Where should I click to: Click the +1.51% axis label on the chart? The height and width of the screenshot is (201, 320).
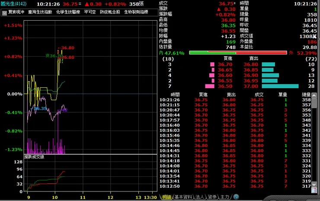[x=13, y=26]
